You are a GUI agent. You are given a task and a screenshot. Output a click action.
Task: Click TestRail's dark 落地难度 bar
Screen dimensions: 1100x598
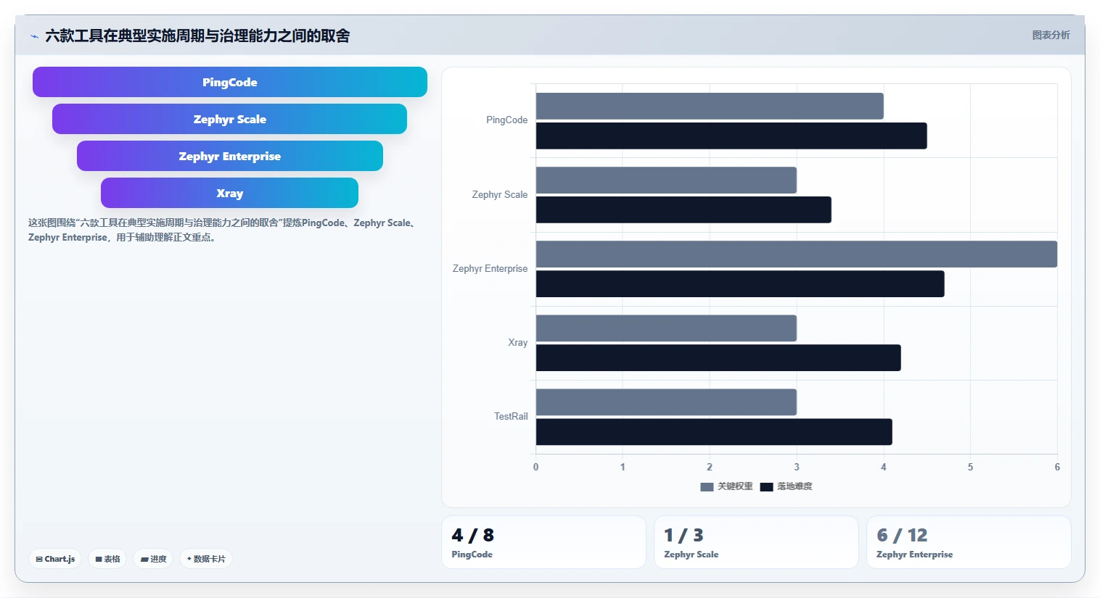(714, 431)
